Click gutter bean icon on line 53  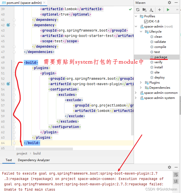[x=8, y=84]
